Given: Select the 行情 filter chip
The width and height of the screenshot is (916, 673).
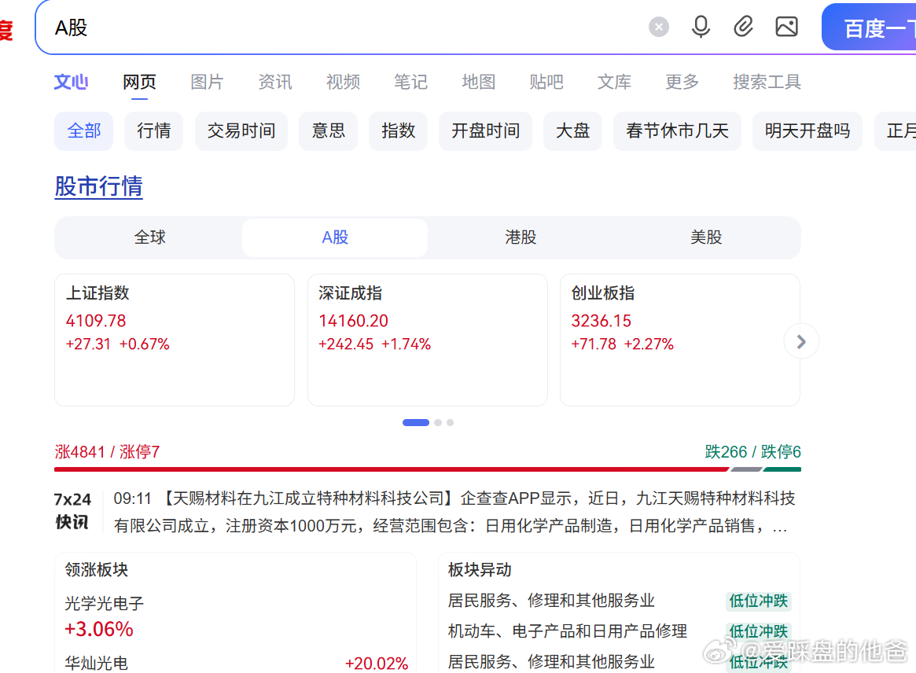Looking at the screenshot, I should coord(153,131).
